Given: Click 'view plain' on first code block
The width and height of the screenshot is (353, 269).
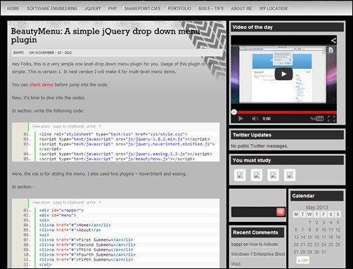Looking at the screenshot, I should 41,126.
